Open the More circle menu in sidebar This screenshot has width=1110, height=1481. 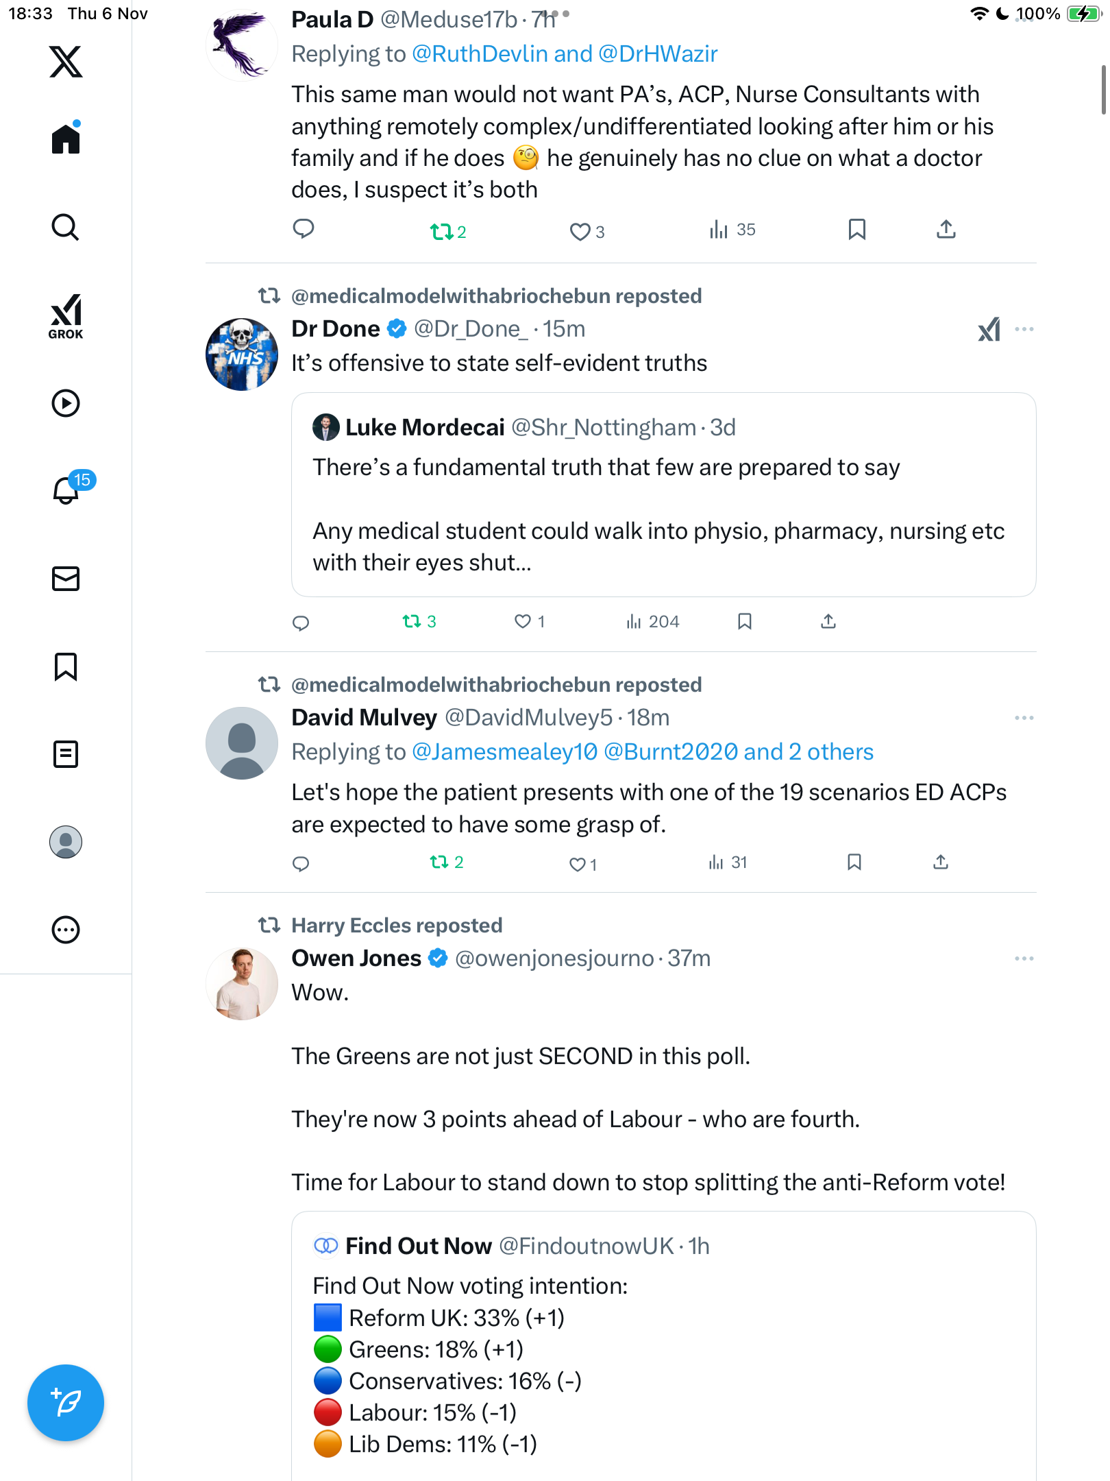66,930
